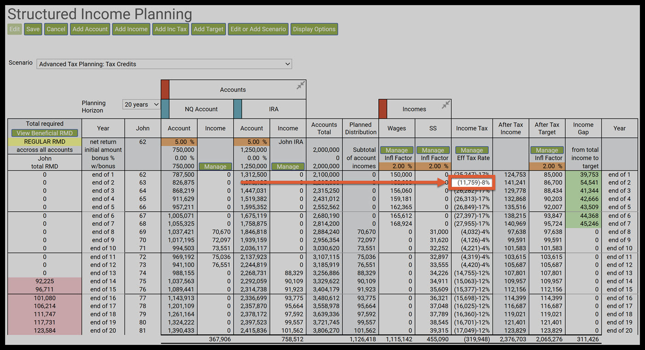Click Add Income
Image resolution: width=645 pixels, height=350 pixels.
point(131,29)
